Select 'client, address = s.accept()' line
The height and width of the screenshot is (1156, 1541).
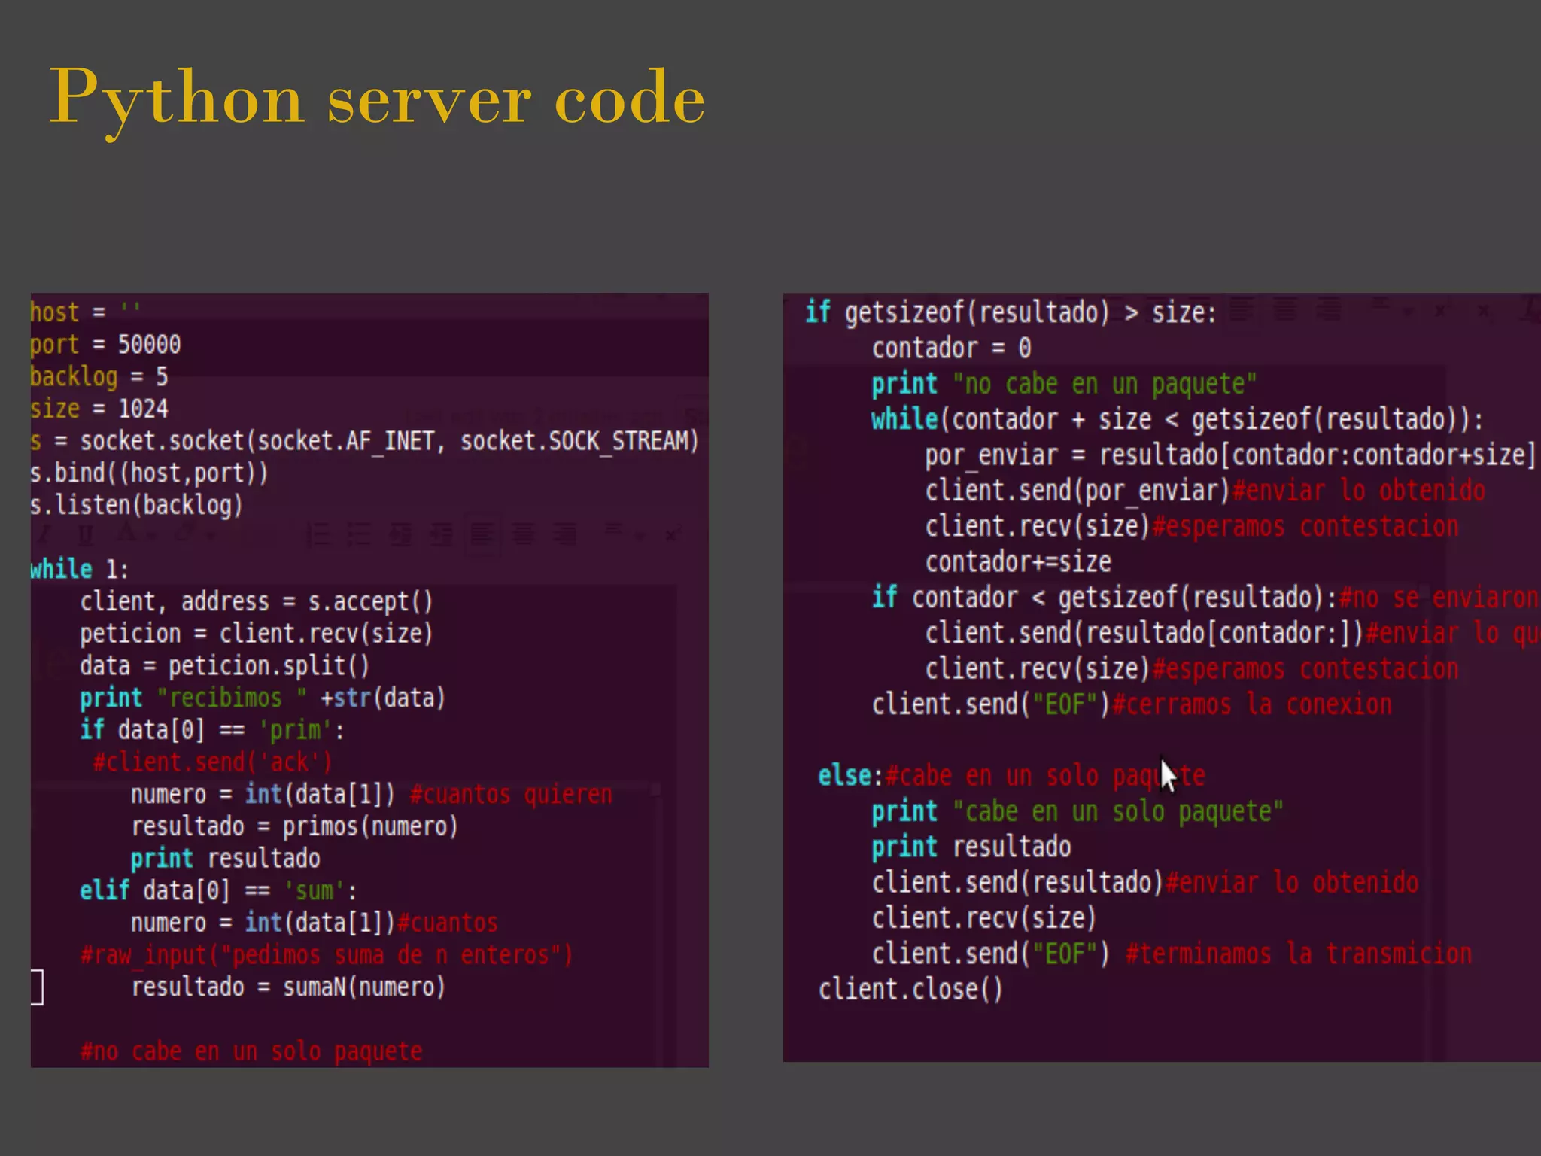click(257, 601)
